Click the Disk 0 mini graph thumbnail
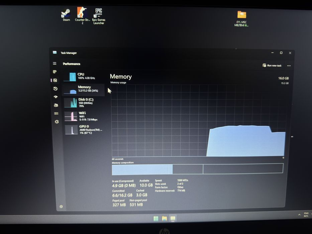This screenshot has width=312, height=234. [71, 103]
